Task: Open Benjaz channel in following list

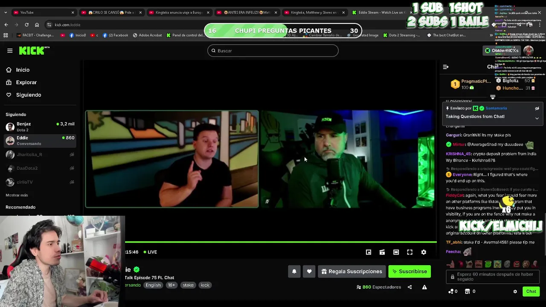Action: pyautogui.click(x=40, y=127)
